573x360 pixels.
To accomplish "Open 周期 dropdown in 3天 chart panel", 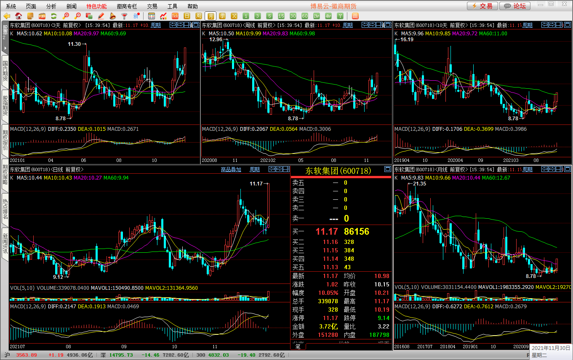I will 156,25.
